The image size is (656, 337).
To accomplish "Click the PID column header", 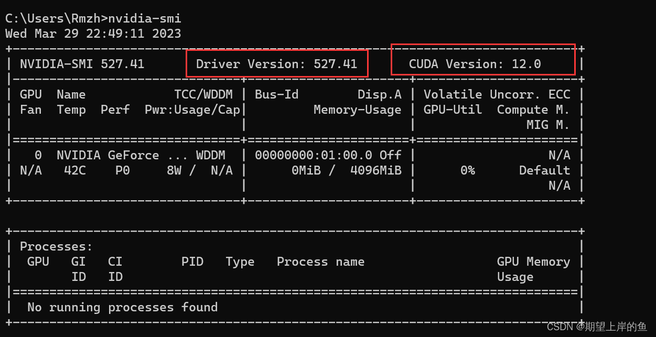I will coord(192,262).
